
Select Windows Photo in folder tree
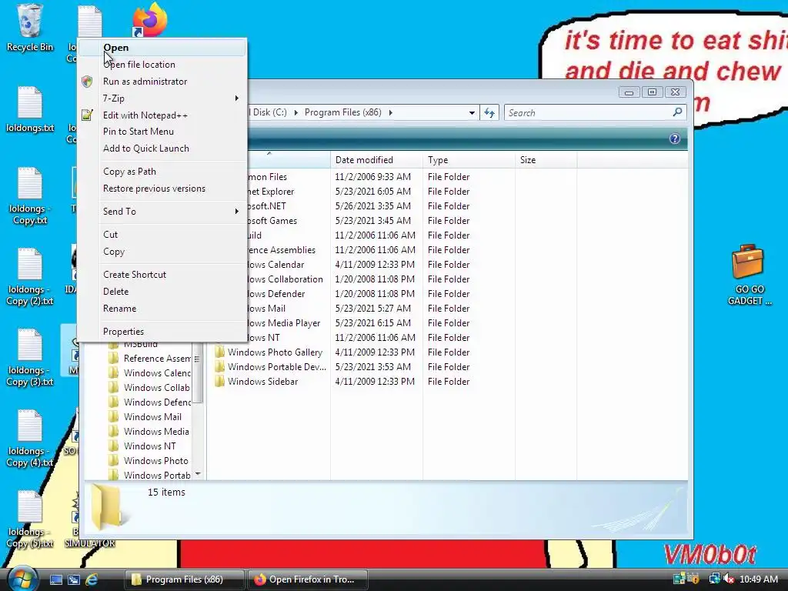click(155, 460)
